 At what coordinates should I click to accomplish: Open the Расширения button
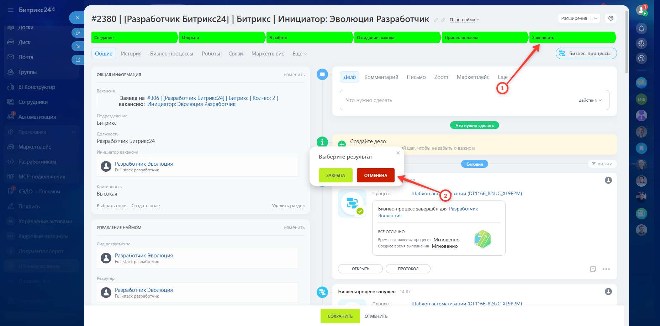pos(574,18)
